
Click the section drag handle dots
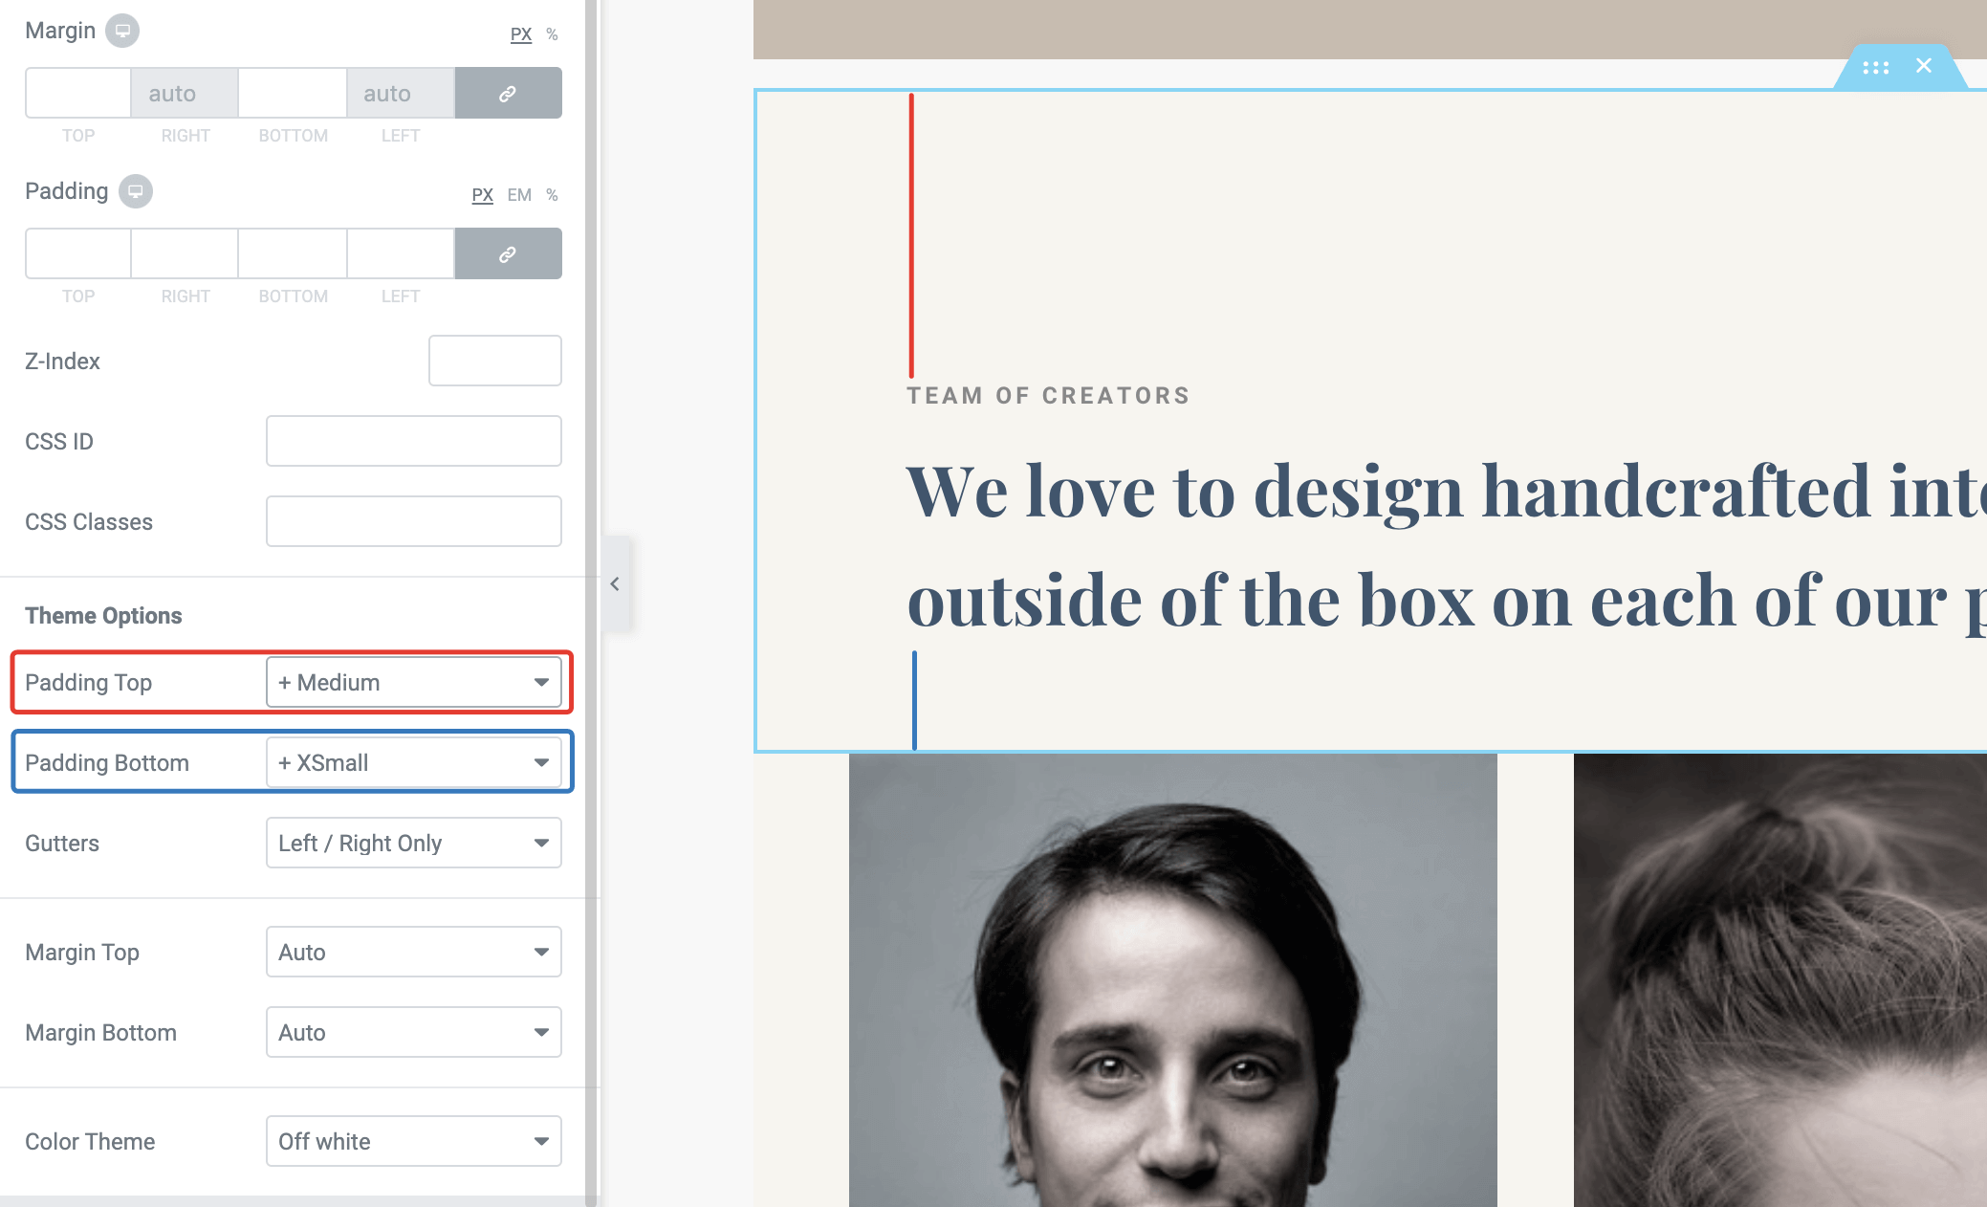(1875, 67)
